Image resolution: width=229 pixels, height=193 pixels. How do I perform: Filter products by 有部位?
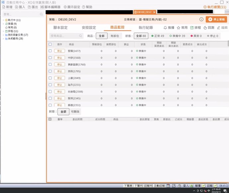click(x=115, y=36)
